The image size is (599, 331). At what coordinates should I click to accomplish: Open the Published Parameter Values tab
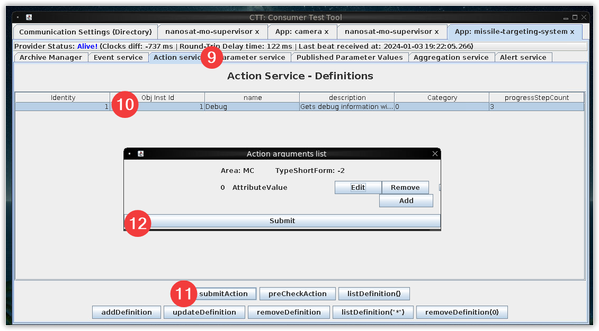click(x=350, y=57)
